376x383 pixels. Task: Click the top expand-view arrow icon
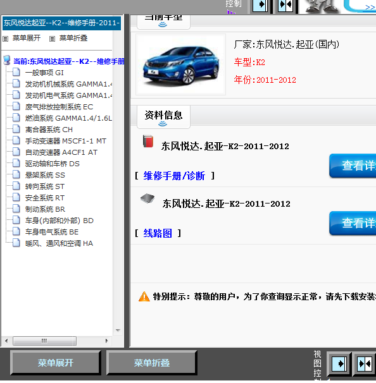(260, 5)
